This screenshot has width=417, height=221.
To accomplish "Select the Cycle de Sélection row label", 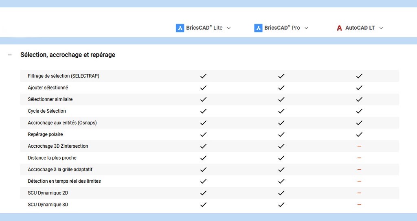I will click(47, 111).
